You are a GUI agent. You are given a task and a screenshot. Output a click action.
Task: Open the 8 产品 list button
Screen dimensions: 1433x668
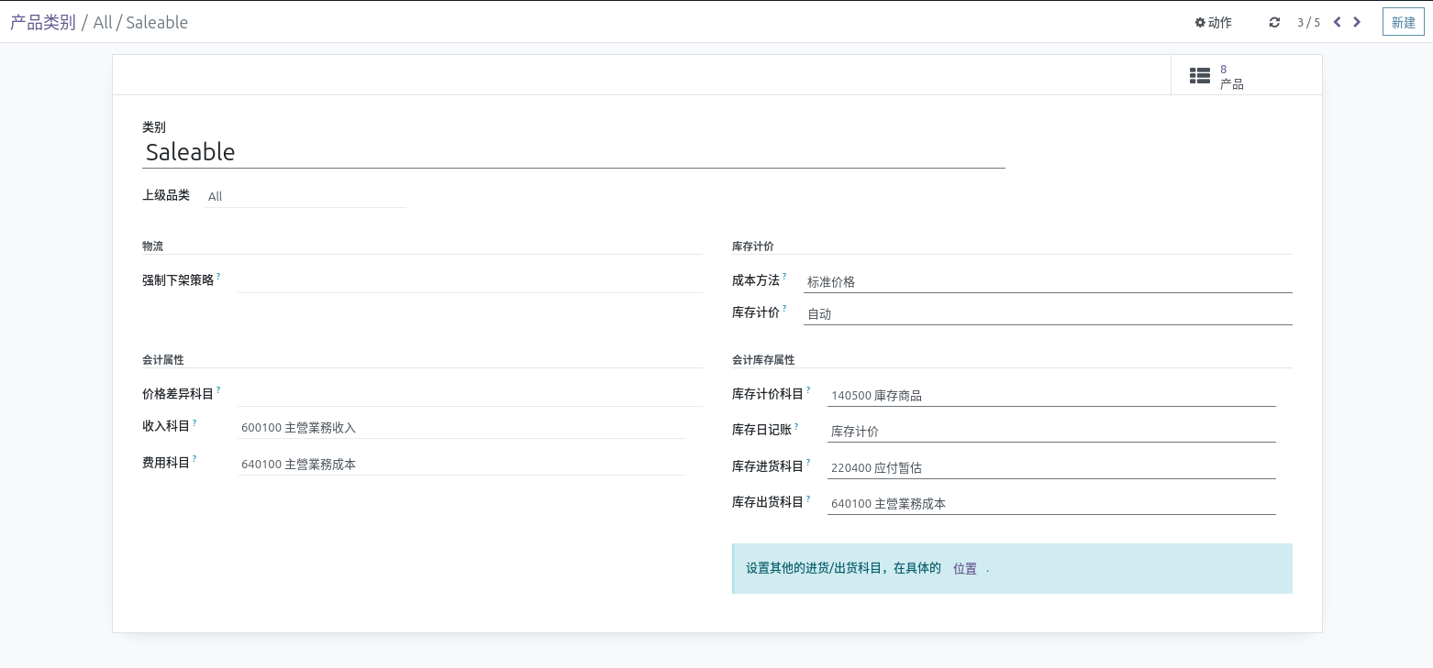1246,75
